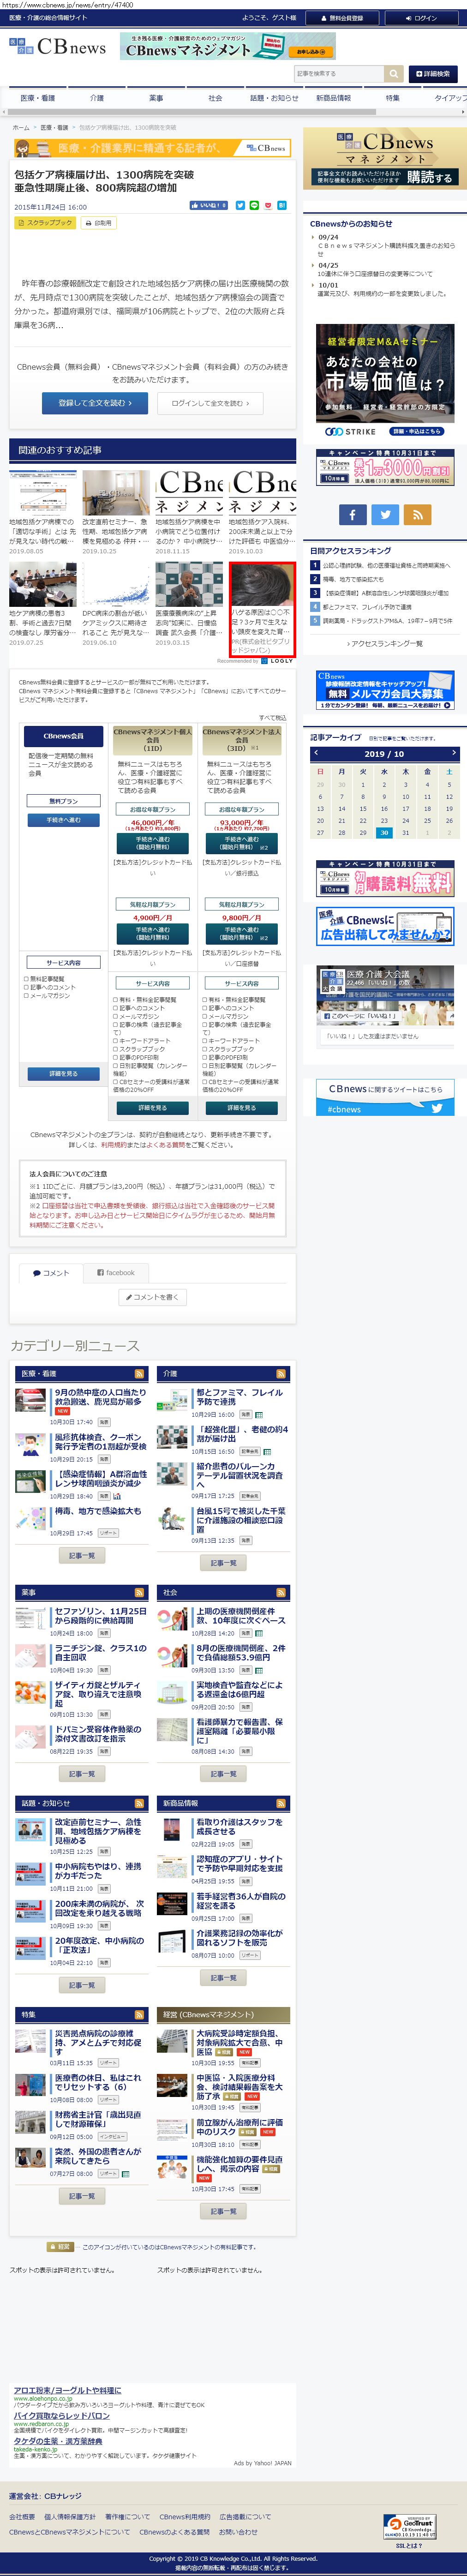Screen dimensions: 467x2576
Task: Switch to the コメント tab
Action: (51, 1273)
